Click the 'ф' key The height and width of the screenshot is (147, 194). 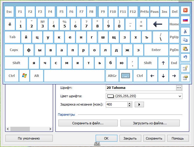click(x=29, y=50)
